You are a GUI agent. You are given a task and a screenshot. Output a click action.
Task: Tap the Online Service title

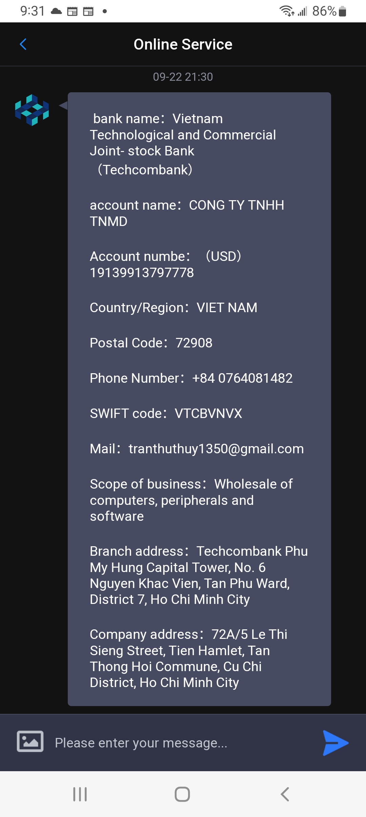tap(183, 44)
